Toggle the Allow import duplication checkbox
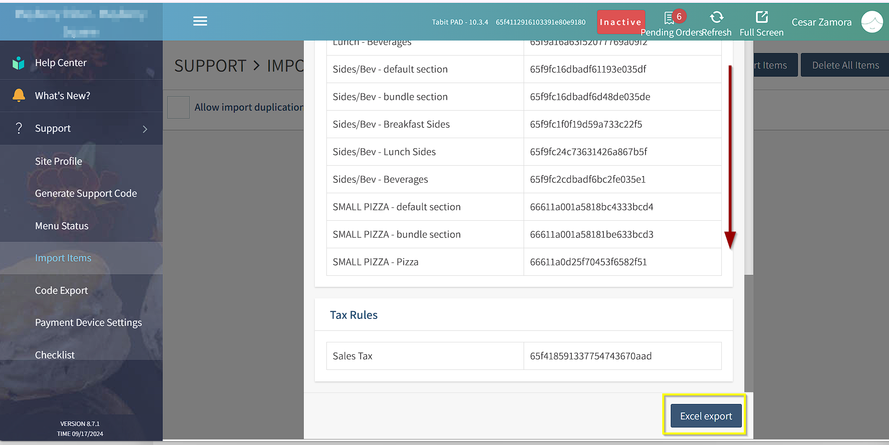The height and width of the screenshot is (445, 889). 178,107
